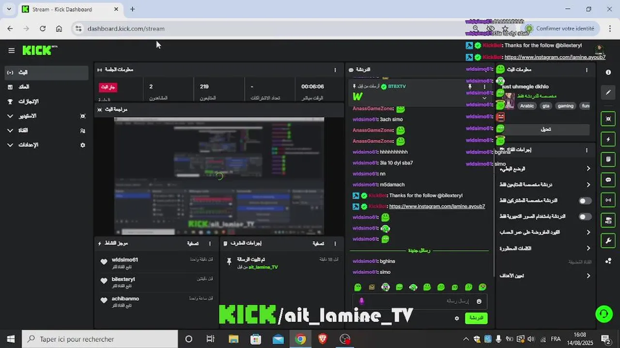
Task: Click the gaming tag chip
Action: [x=565, y=106]
